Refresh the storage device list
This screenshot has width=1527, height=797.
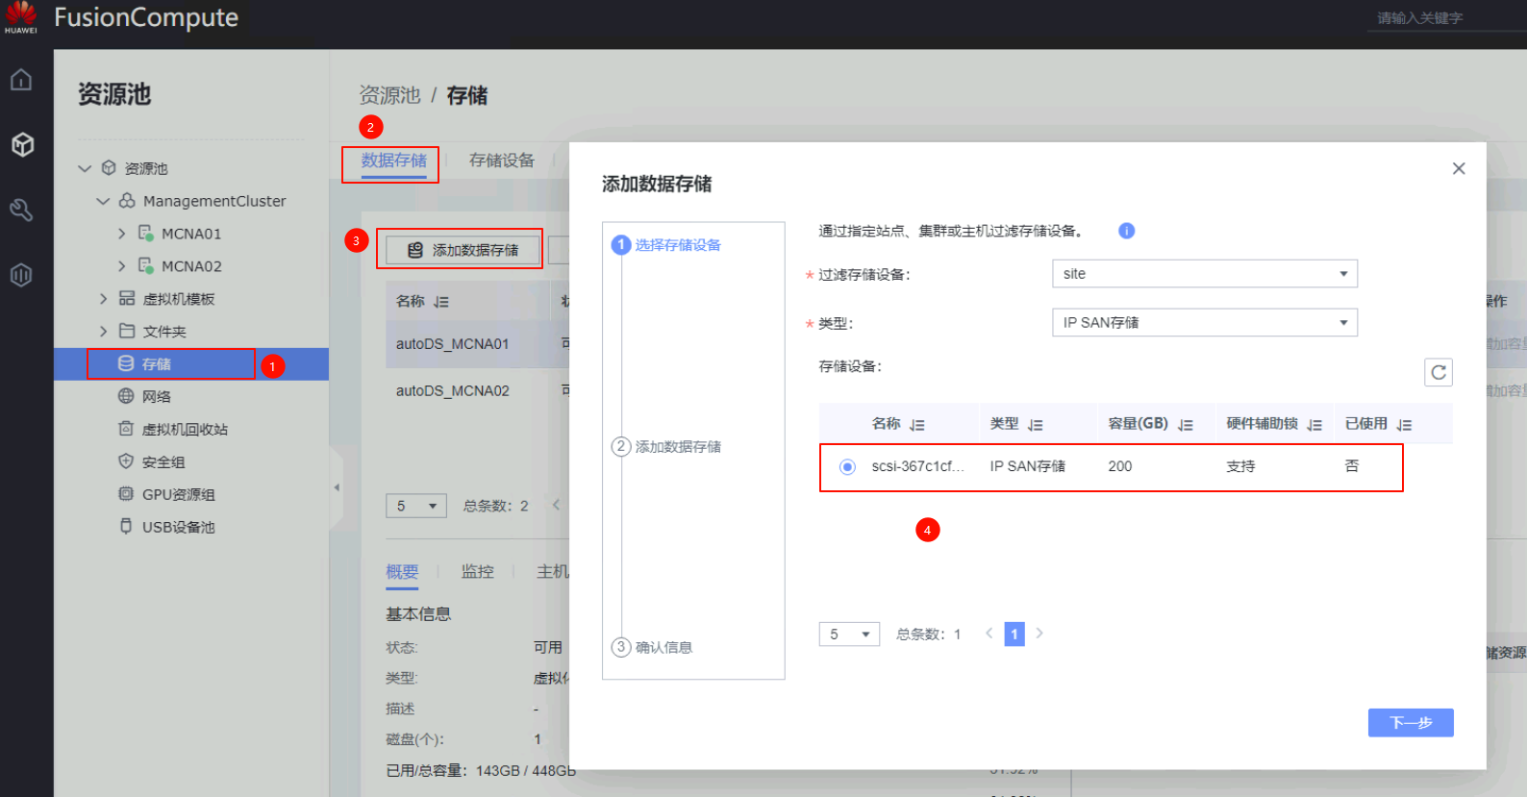[1438, 372]
